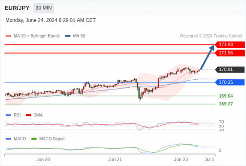246x166 pixels.
Task: Click the EUR/JPY pair title
Action: pos(17,8)
